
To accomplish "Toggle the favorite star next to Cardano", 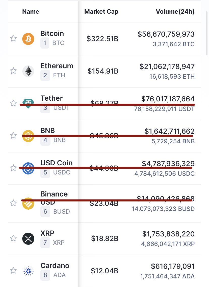I will [13, 270].
